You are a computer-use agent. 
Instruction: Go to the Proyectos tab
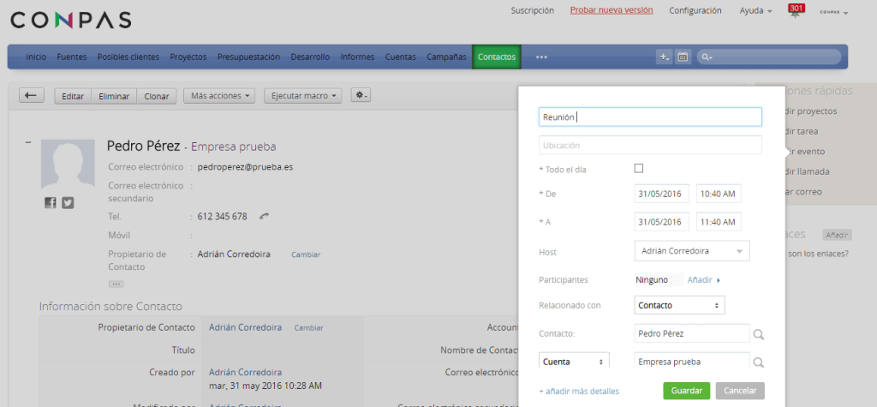tap(188, 57)
